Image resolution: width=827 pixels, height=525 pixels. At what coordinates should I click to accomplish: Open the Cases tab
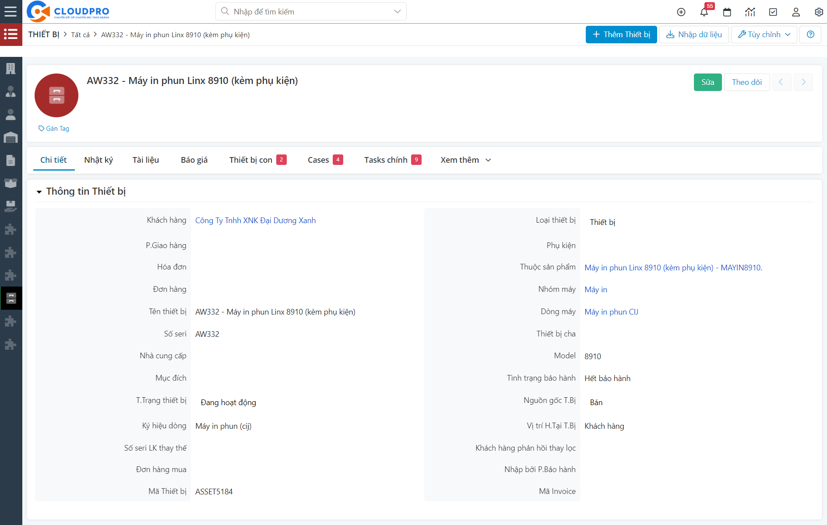(x=325, y=160)
